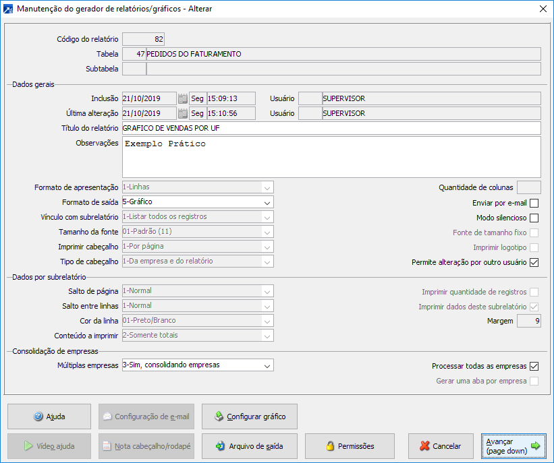Screen dimensions: 554x463
Task: Click the Código do relatório field
Action: pos(144,39)
